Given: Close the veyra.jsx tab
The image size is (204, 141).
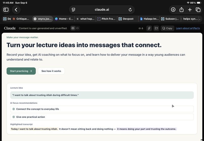Looking at the screenshot, I should pyautogui.click(x=35, y=19).
